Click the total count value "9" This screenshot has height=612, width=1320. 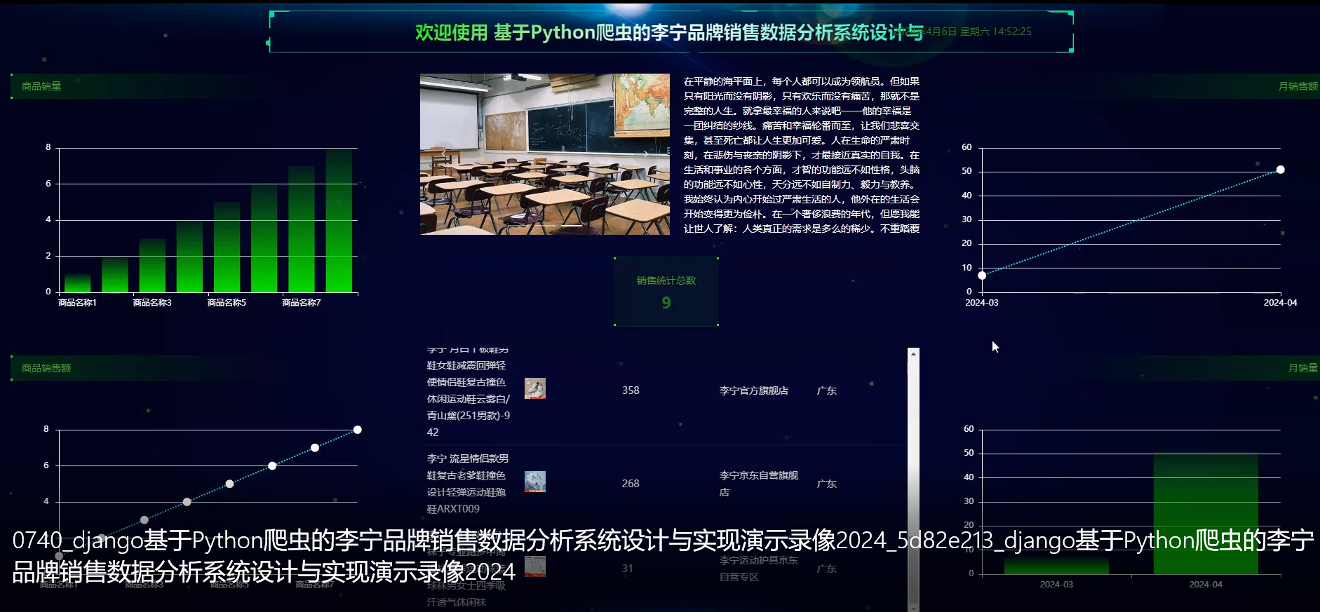(666, 303)
